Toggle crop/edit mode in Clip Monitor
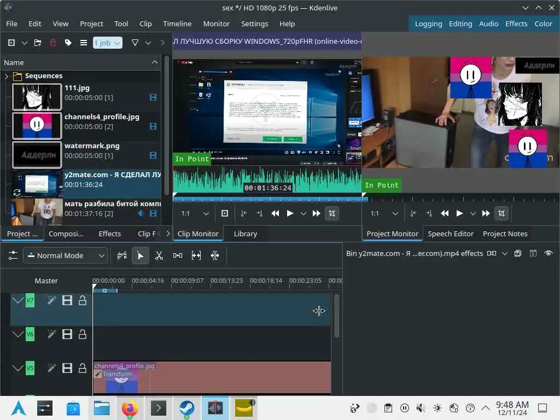 pyautogui.click(x=332, y=213)
